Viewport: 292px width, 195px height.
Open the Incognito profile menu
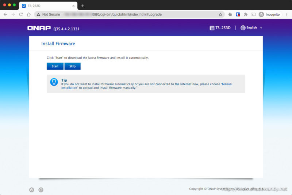(x=269, y=14)
